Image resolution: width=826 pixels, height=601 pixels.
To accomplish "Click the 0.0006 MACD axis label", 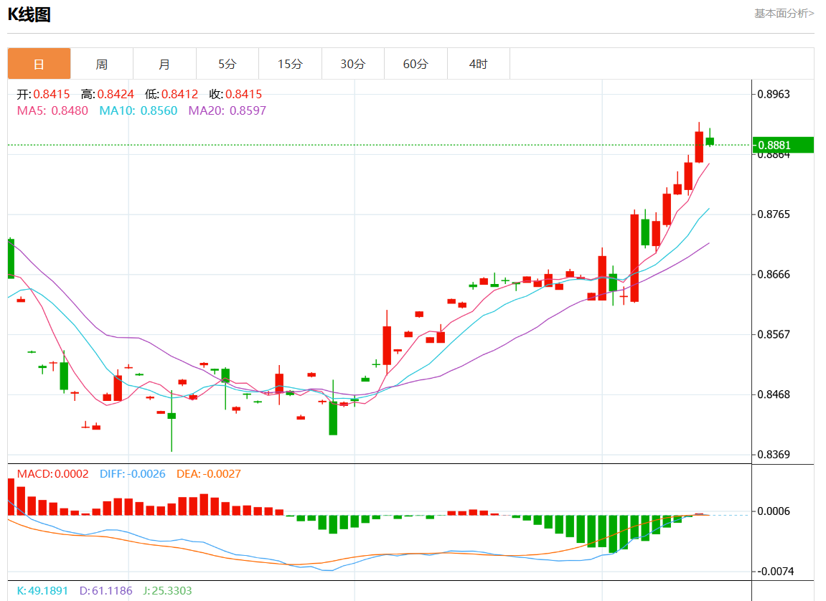I will click(x=774, y=511).
